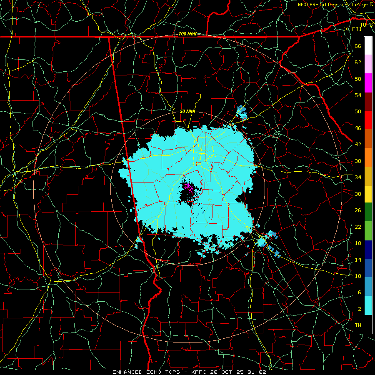
Task: Click the 'KFFC' radar site identifier
Action: click(x=200, y=372)
